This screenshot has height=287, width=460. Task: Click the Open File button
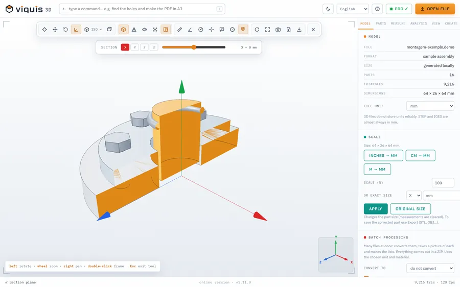(x=435, y=9)
